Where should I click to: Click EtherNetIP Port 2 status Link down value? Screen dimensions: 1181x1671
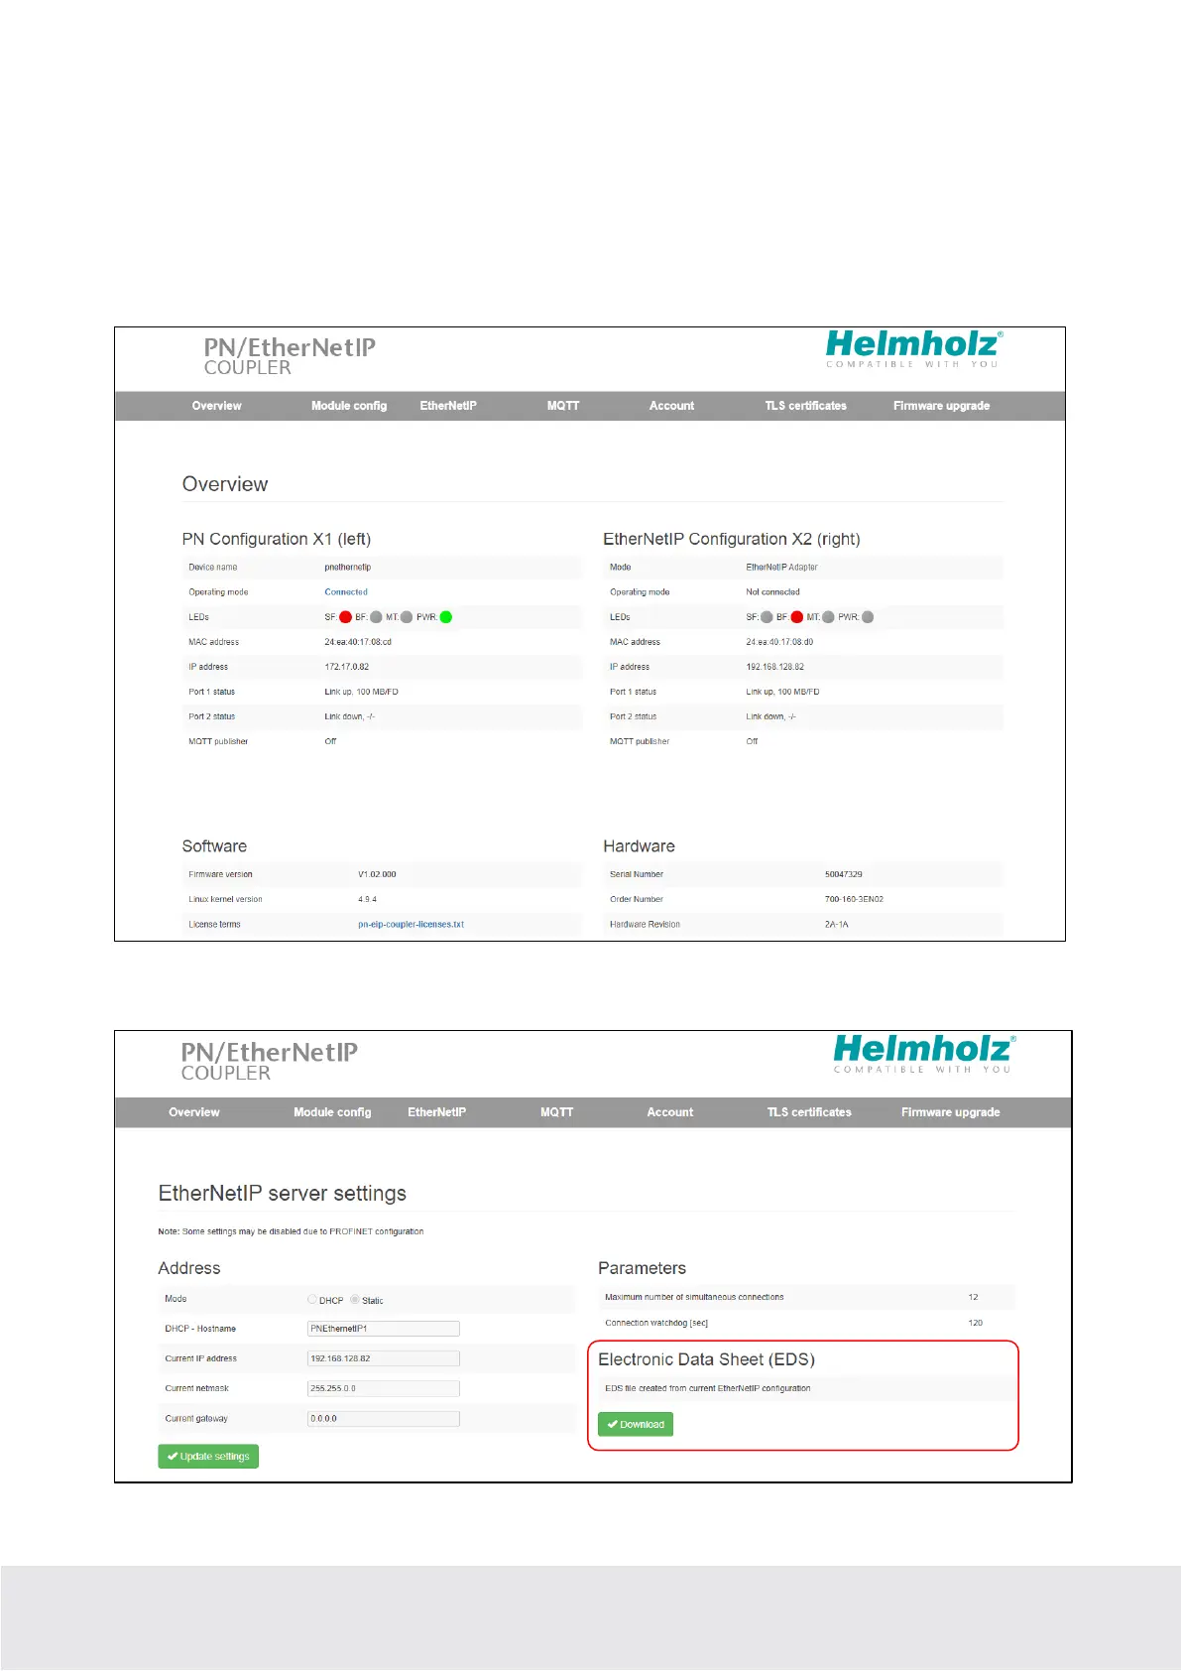770,716
